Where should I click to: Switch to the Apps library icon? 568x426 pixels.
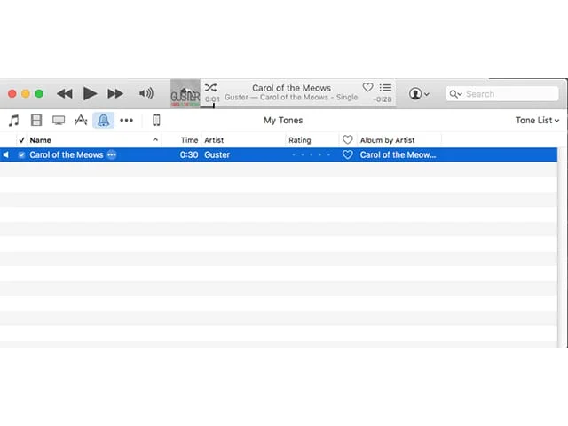(81, 120)
